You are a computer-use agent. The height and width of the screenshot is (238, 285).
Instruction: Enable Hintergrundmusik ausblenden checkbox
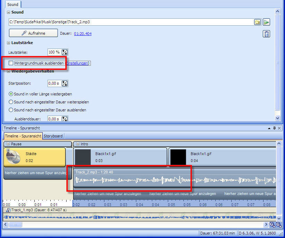click(11, 63)
